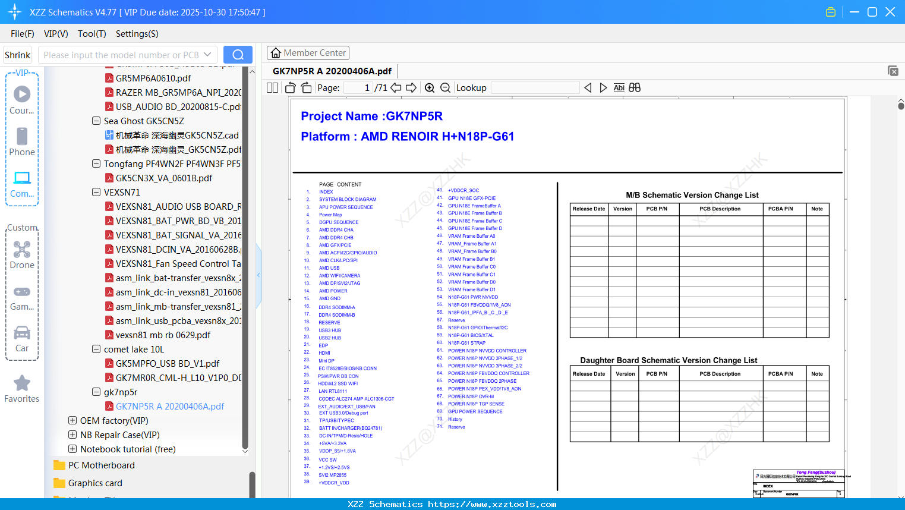
Task: Click the document scrollbar thumb
Action: pyautogui.click(x=901, y=106)
